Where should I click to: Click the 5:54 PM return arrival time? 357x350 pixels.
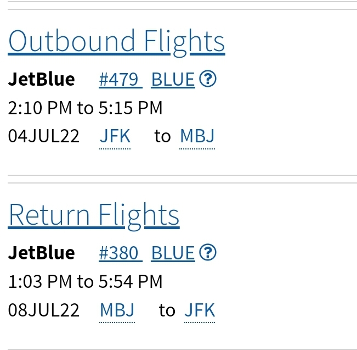(131, 282)
